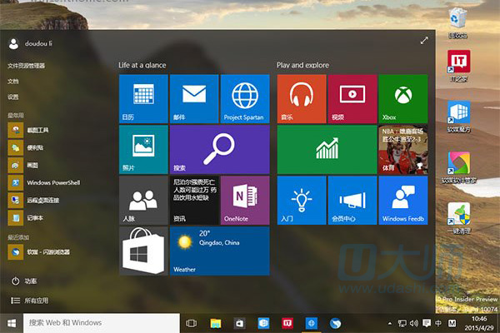Open the Video tile

[352, 98]
